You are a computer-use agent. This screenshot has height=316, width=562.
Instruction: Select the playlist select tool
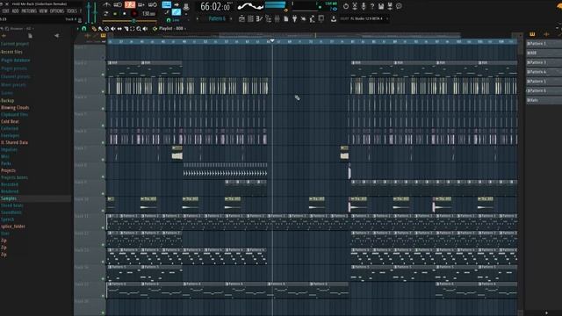(133, 29)
